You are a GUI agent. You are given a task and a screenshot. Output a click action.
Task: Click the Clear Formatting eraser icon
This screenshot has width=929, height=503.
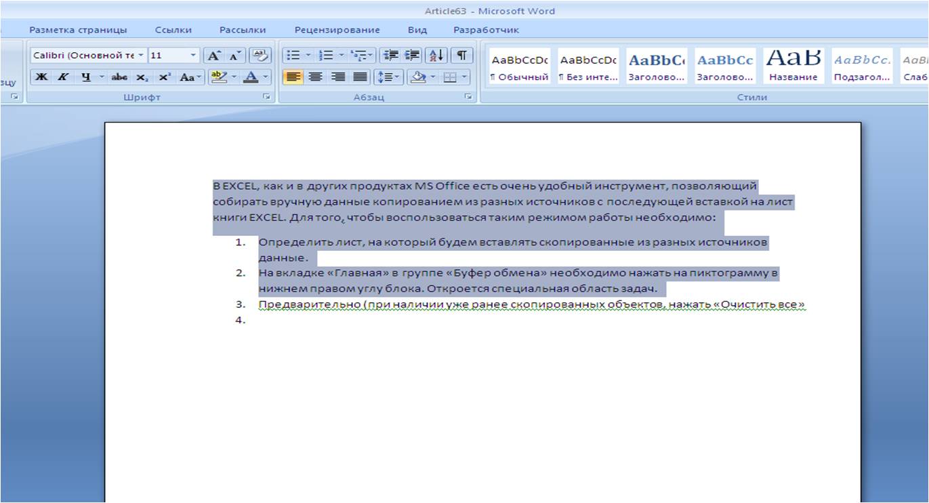[x=259, y=56]
